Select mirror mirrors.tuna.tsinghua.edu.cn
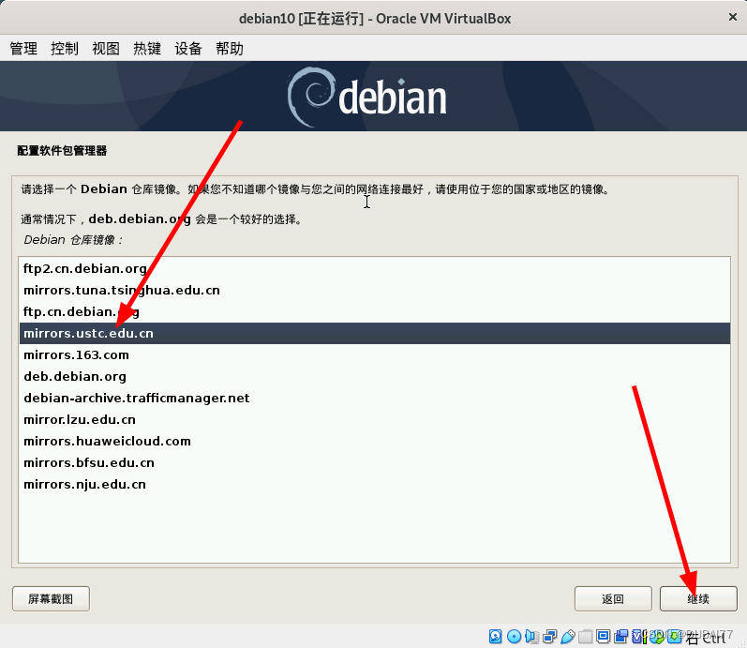This screenshot has width=747, height=648. [x=375, y=290]
